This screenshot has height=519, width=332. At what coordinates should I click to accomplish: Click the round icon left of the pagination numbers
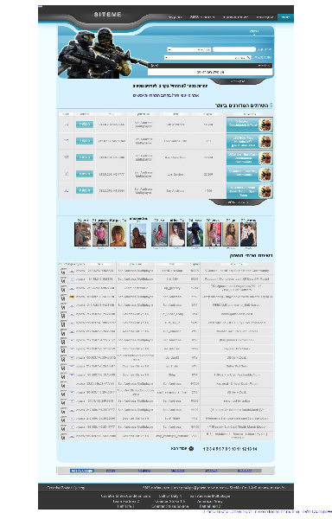point(191,448)
